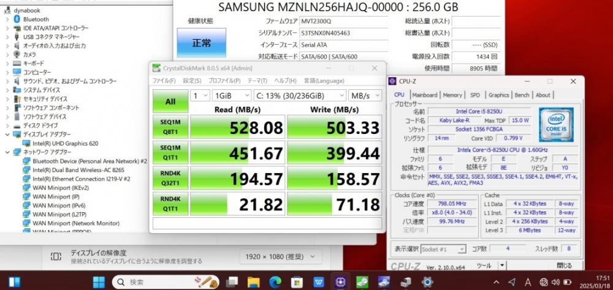Click CPU-Z 閉じる button
This screenshot has height=290, width=613.
(x=564, y=266)
